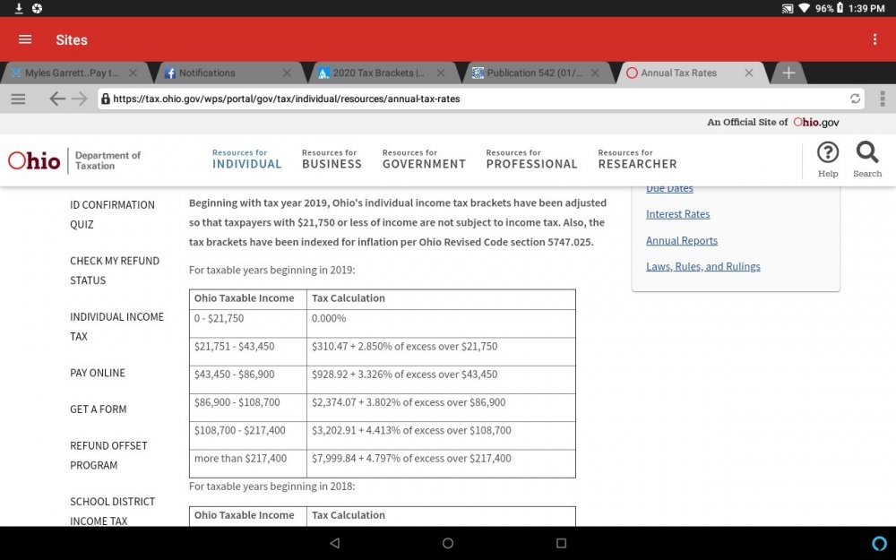Image resolution: width=896 pixels, height=560 pixels.
Task: Open the Pay Online sidebar link
Action: [97, 373]
